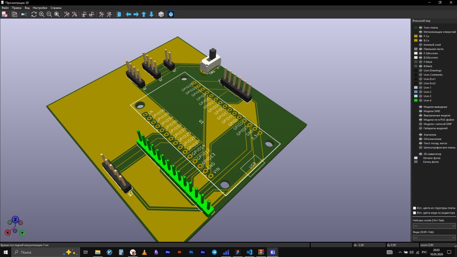This screenshot has width=457, height=257.
Task: Pan the board up with arrow
Action: tap(144, 14)
